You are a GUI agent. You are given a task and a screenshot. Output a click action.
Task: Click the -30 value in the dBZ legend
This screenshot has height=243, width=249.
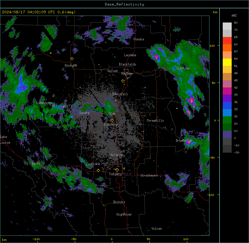(x=237, y=152)
